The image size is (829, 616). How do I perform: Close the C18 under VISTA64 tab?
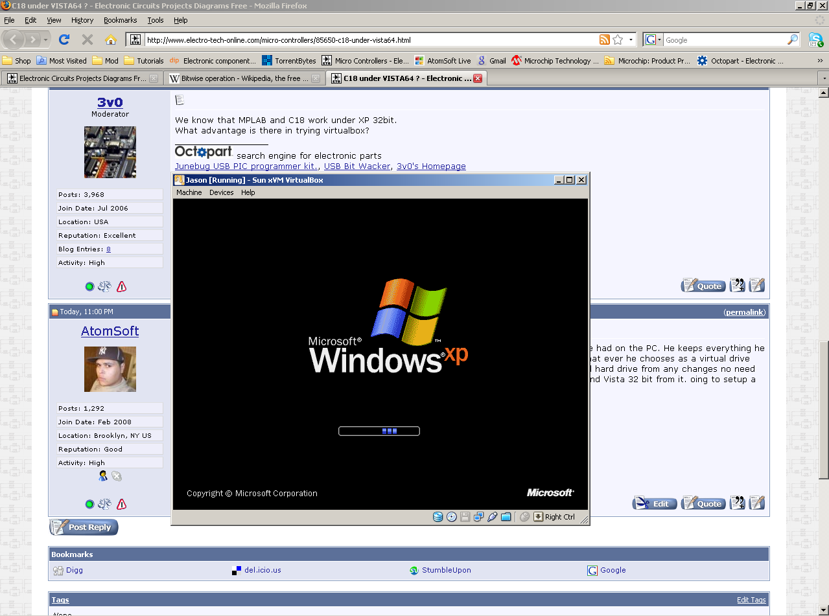[x=478, y=78]
